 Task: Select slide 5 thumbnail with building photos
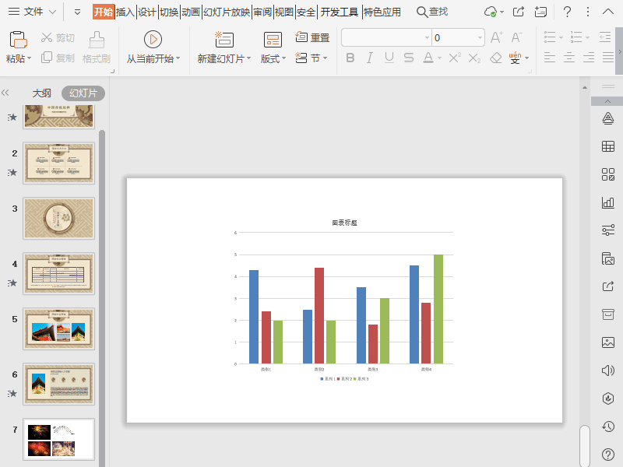tap(58, 328)
